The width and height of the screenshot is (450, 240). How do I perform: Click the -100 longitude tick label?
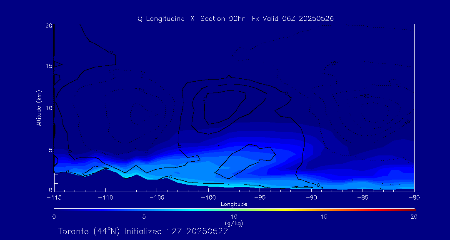(208, 198)
